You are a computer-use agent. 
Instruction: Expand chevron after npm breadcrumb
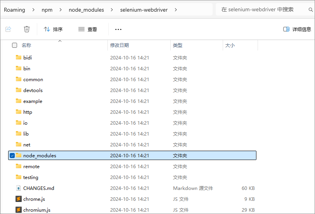61,10
